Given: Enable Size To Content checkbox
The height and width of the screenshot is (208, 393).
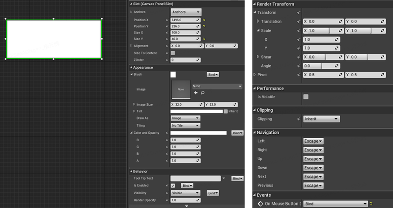Looking at the screenshot, I should pyautogui.click(x=173, y=53).
